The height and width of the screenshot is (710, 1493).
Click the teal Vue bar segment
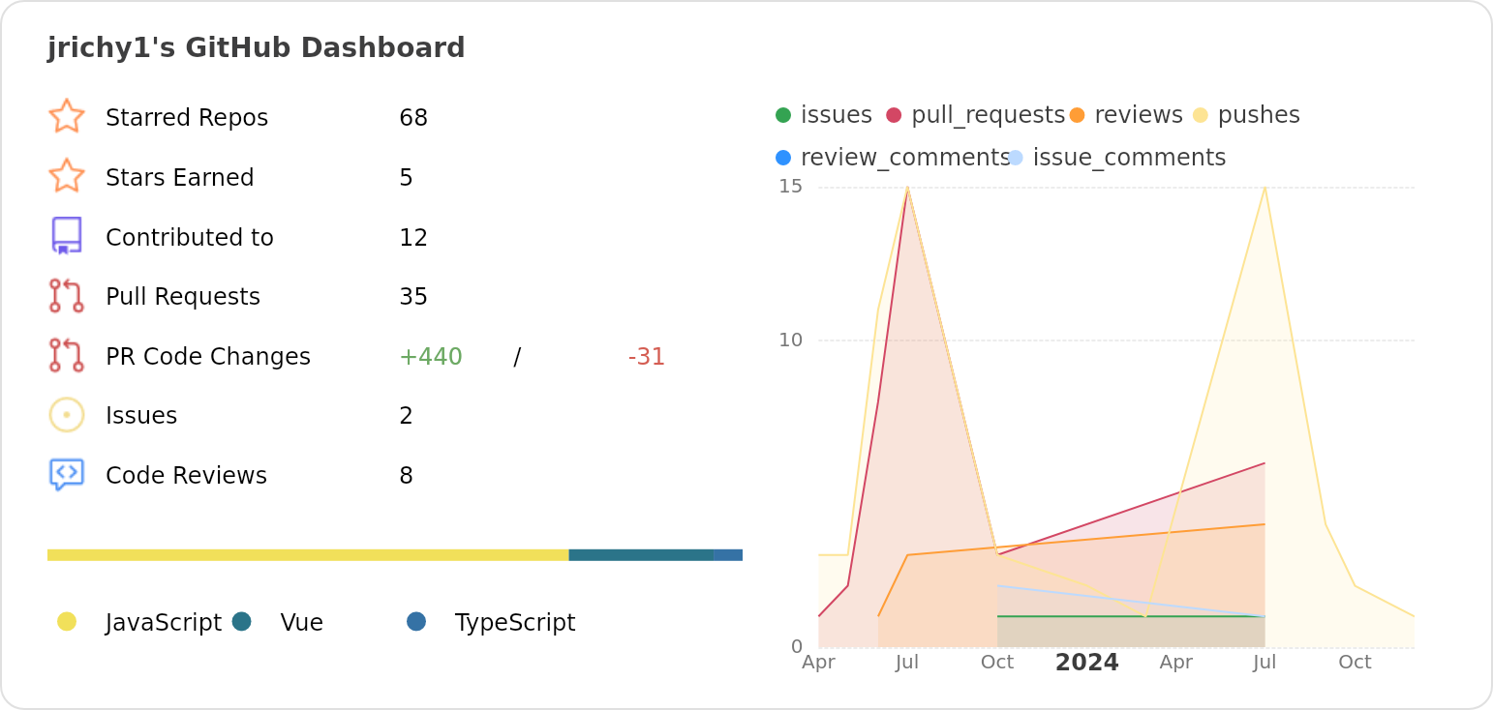(x=641, y=555)
